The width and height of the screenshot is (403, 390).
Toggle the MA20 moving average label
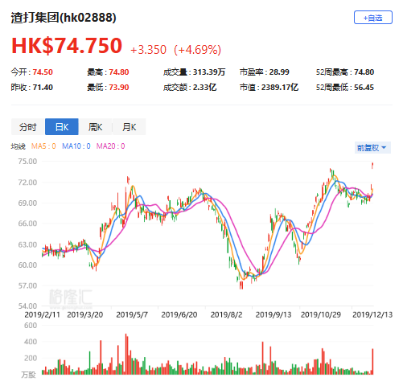point(110,146)
